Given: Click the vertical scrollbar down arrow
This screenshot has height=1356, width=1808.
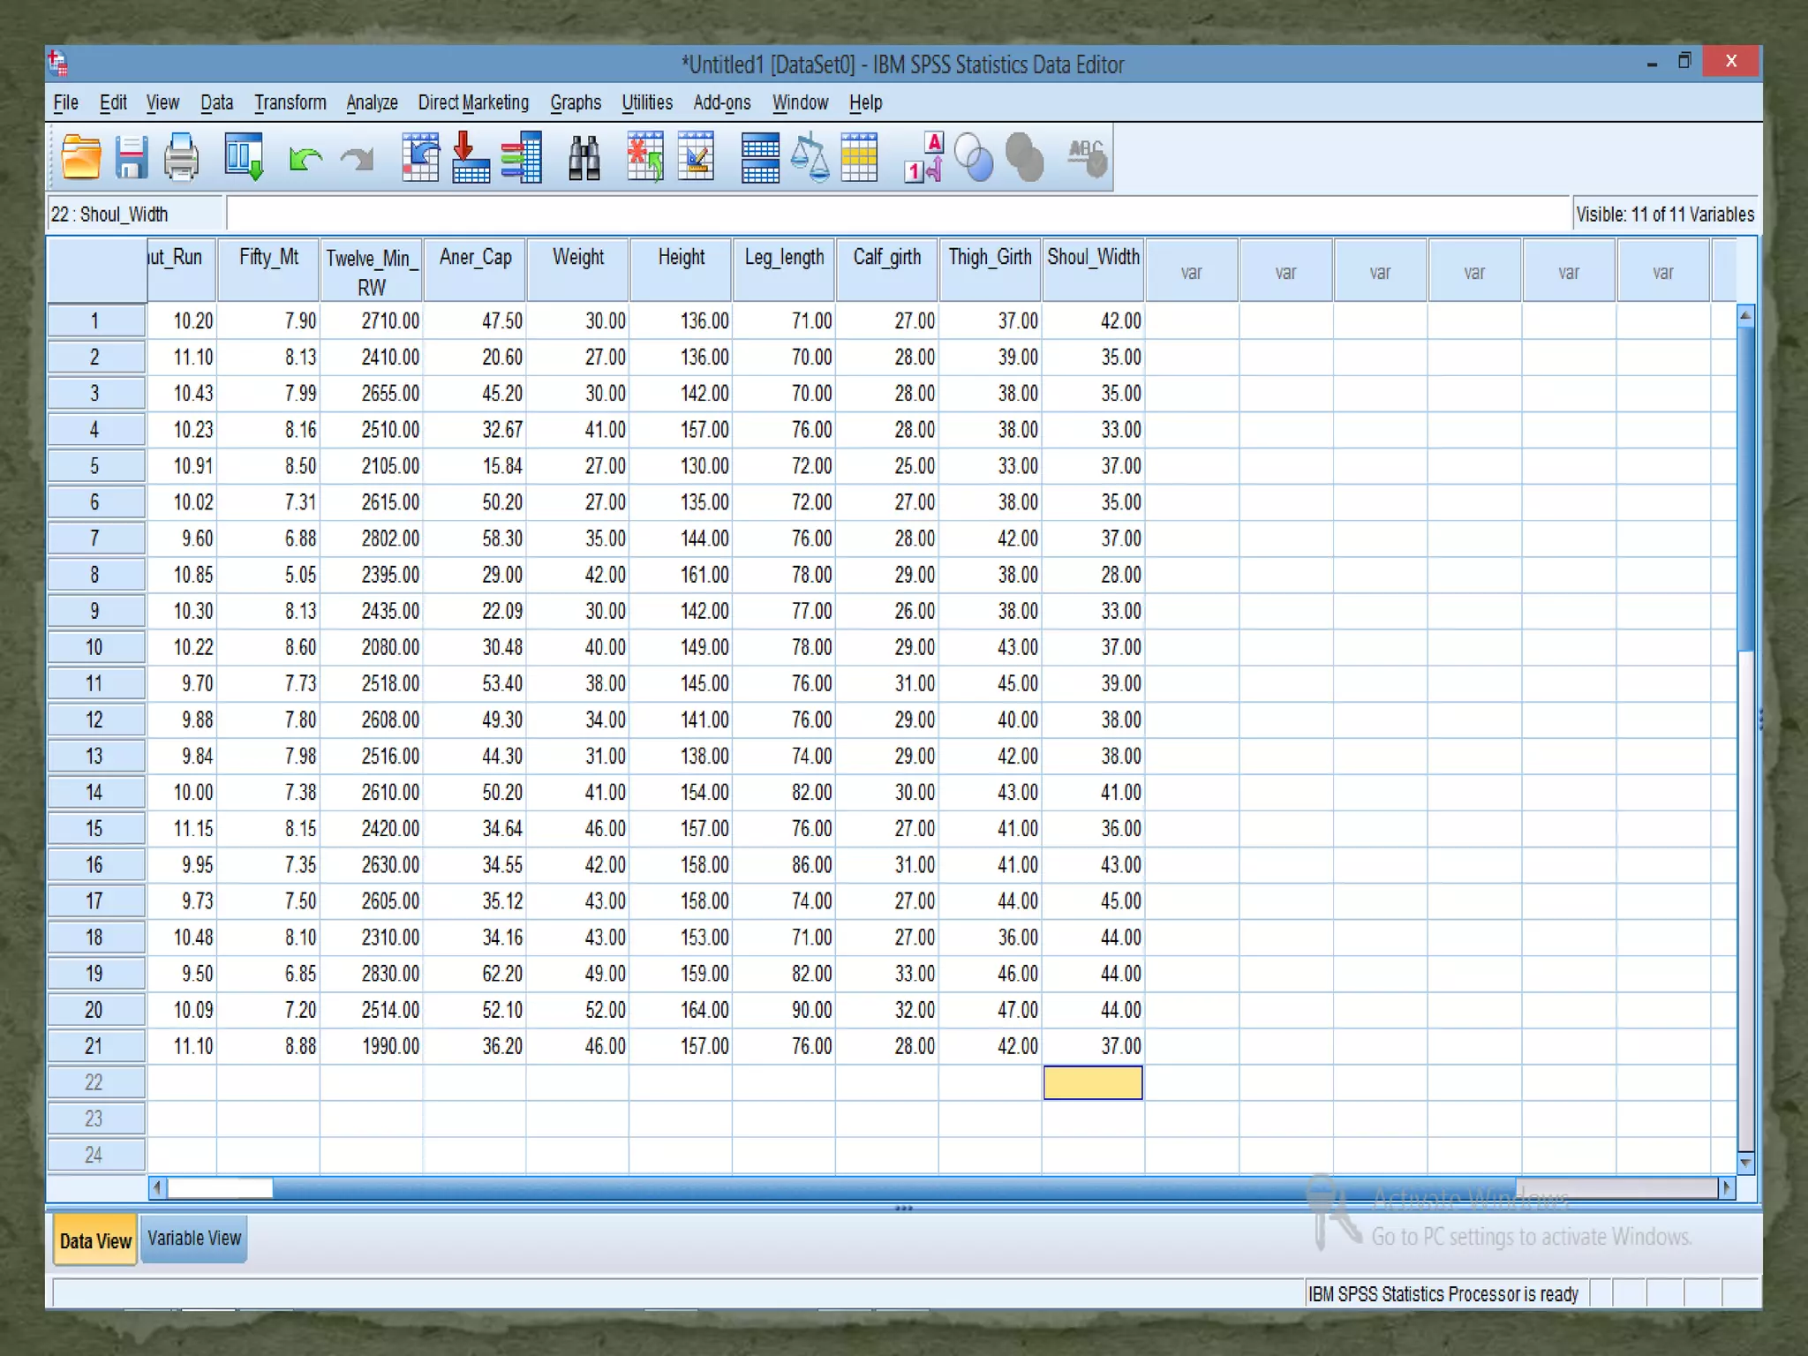Looking at the screenshot, I should click(1744, 1163).
